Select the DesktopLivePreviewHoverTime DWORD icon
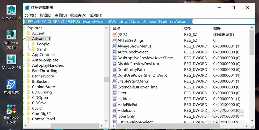 click(x=114, y=58)
